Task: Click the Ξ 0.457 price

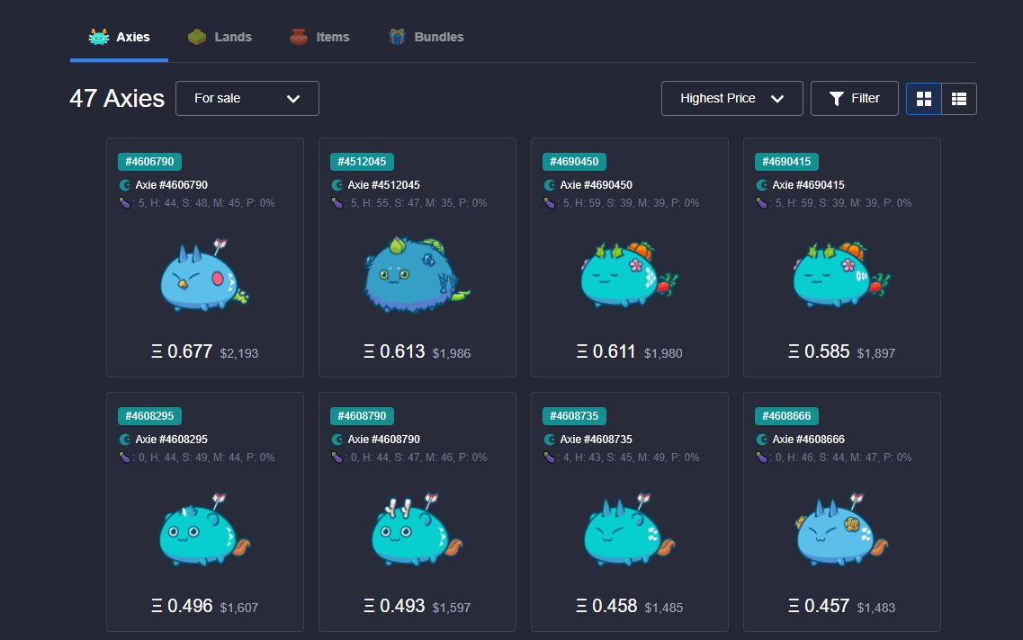Action: (819, 606)
